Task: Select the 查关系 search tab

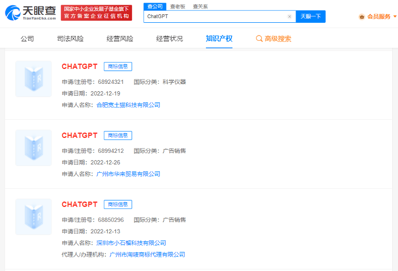Action: (x=200, y=6)
